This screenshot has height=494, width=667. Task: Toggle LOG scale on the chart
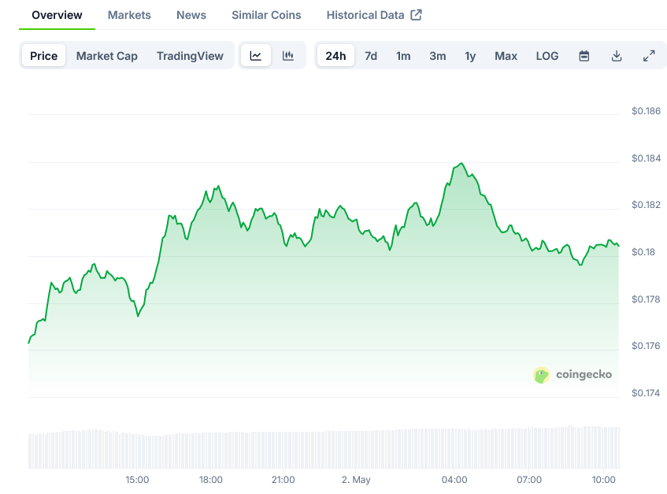[x=547, y=56]
